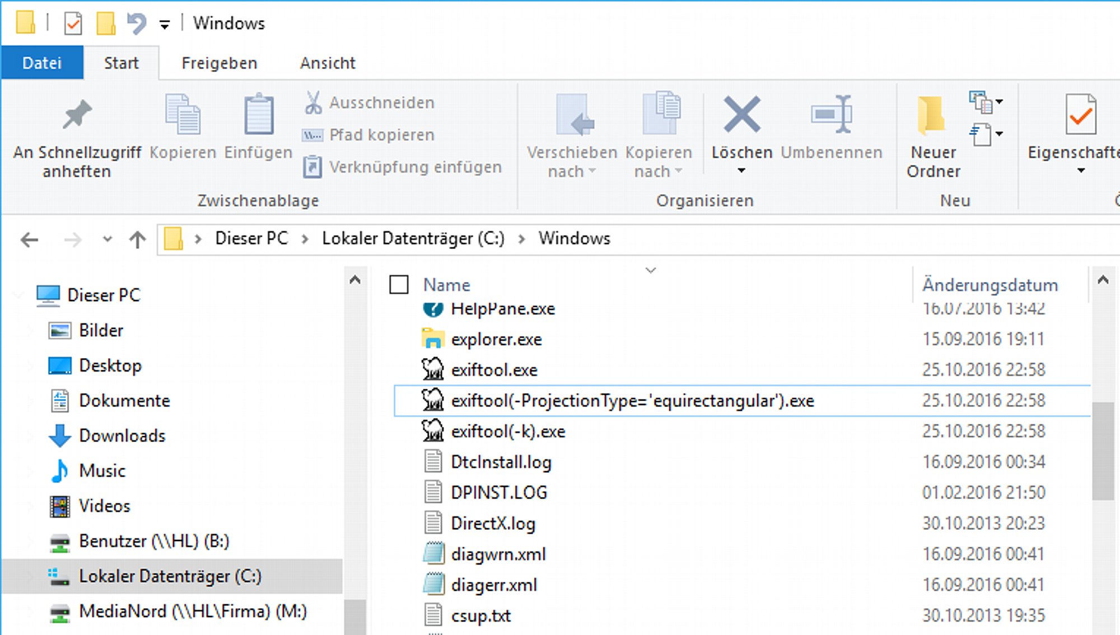Click the Kopieren clipboard icon
Viewport: 1120px width, 635px height.
[x=183, y=114]
